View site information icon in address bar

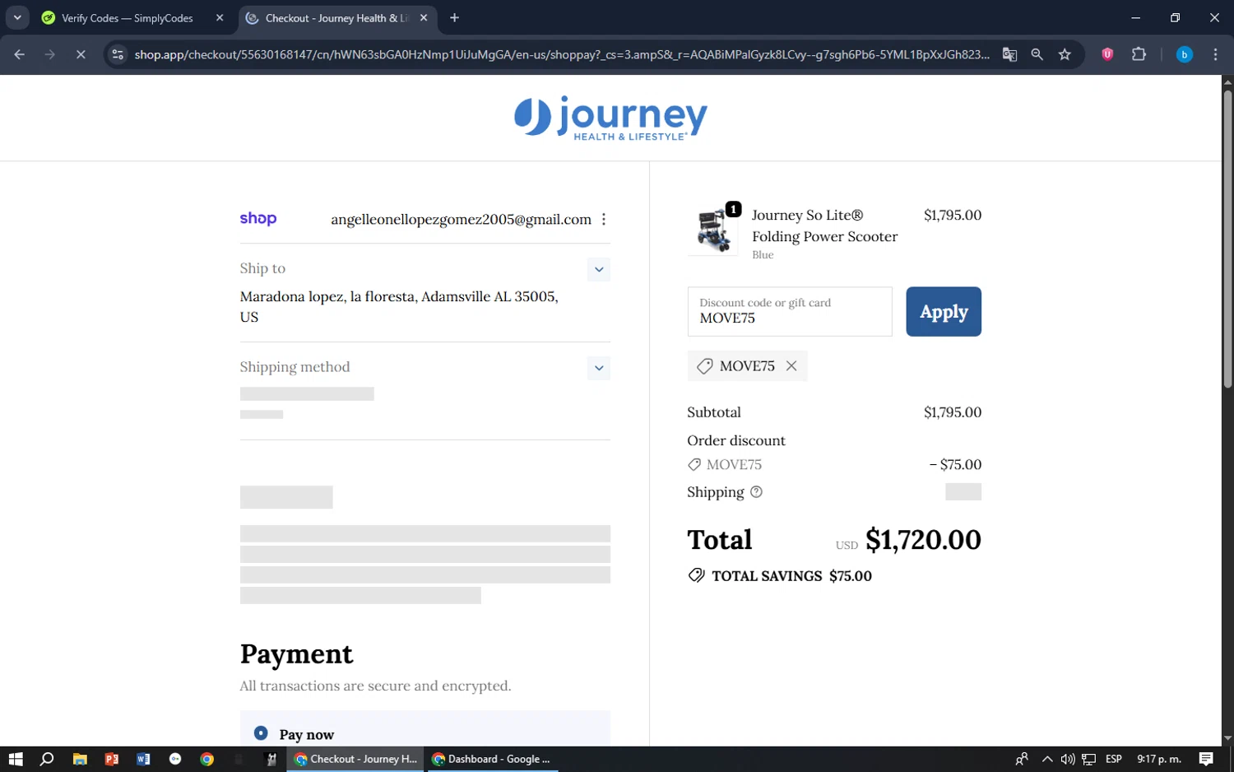[x=118, y=54]
